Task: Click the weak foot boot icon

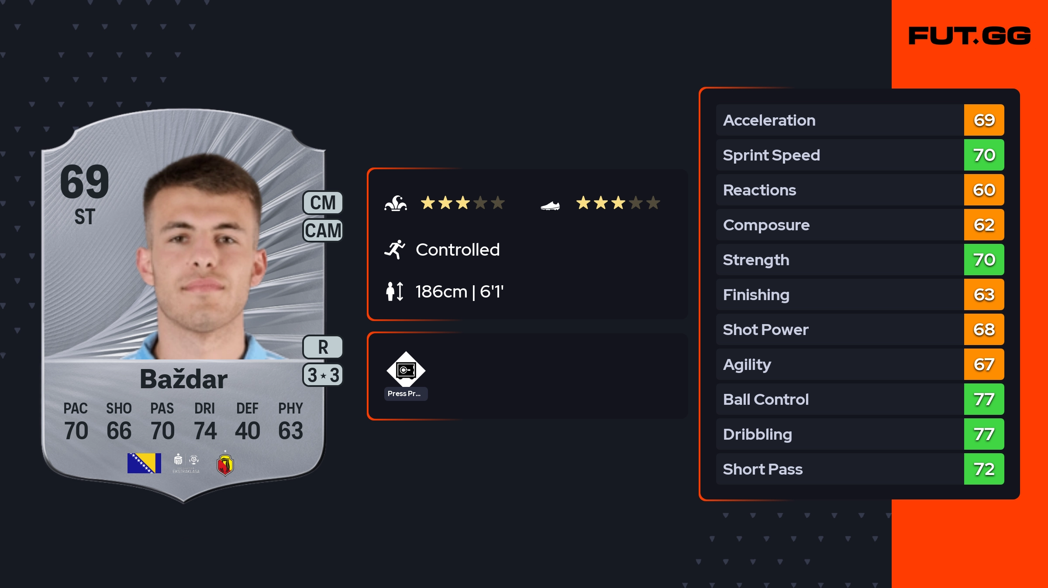Action: (x=550, y=205)
